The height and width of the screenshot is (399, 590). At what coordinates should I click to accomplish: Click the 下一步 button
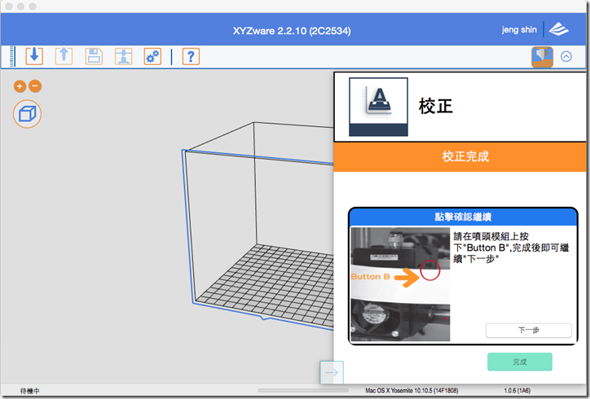coord(529,330)
